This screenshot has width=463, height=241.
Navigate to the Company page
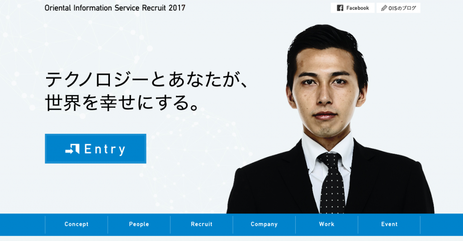coord(264,224)
